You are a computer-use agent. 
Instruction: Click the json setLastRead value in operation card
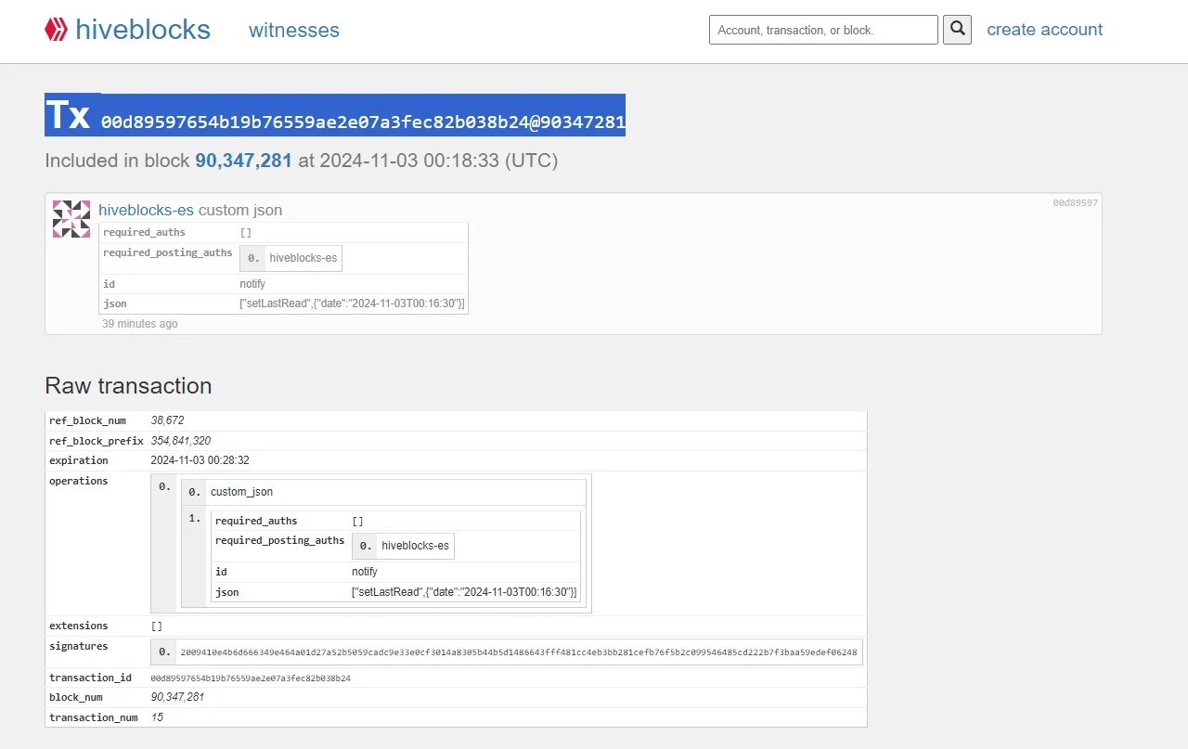tap(352, 304)
